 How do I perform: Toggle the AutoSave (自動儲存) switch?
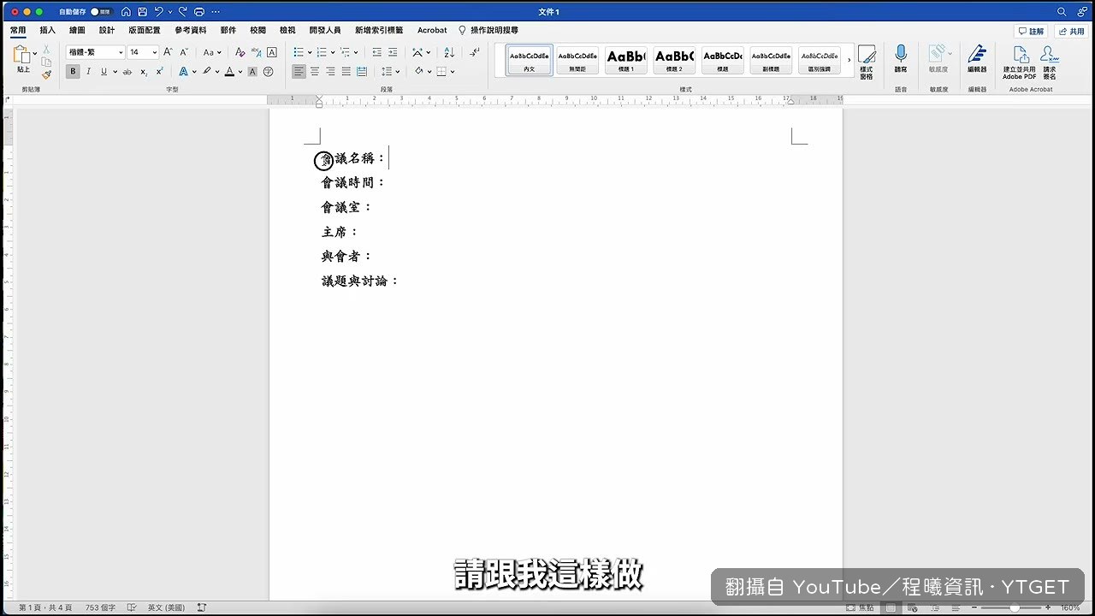100,12
